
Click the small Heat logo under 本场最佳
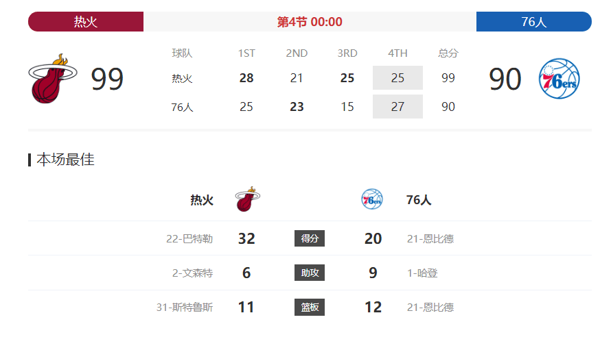[x=248, y=199]
